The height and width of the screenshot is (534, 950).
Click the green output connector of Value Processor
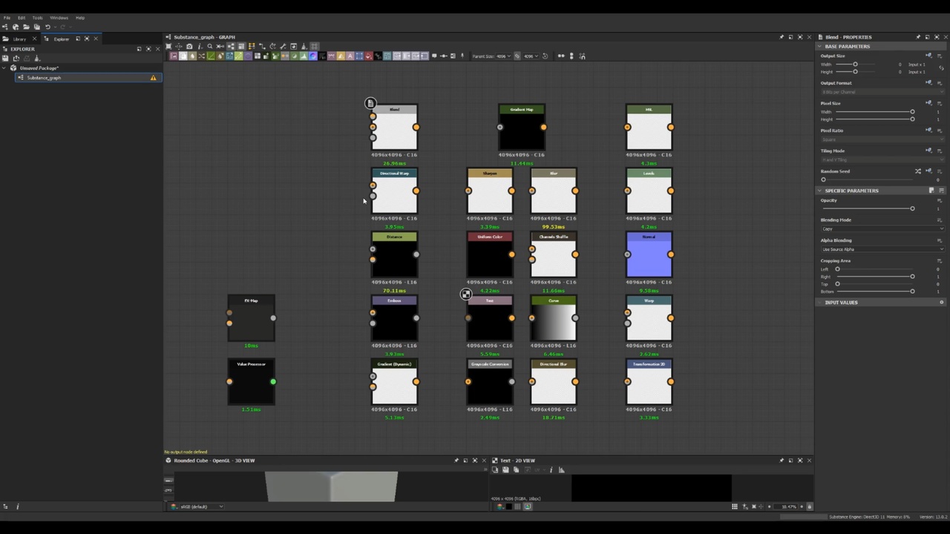click(x=273, y=382)
